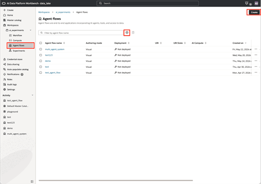This screenshot has height=184, width=261.
Task: Sort by URI column
Action: click(x=161, y=43)
